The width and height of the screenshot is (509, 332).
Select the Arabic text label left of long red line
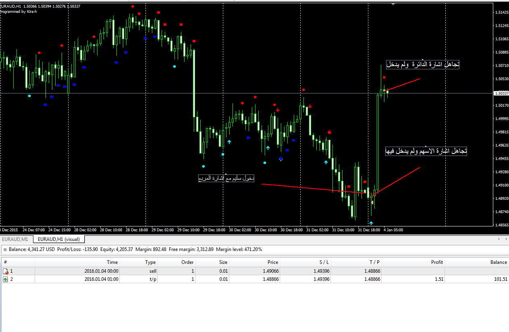click(226, 178)
